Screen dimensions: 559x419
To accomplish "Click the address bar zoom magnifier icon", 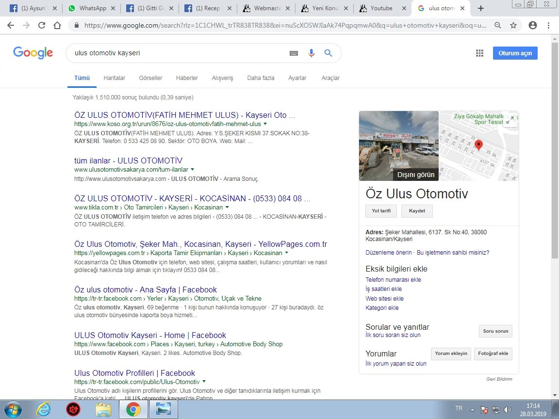I will click(x=498, y=25).
